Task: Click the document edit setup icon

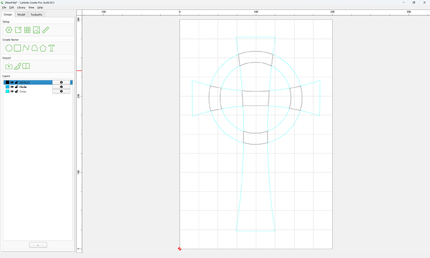Action: [x=18, y=30]
